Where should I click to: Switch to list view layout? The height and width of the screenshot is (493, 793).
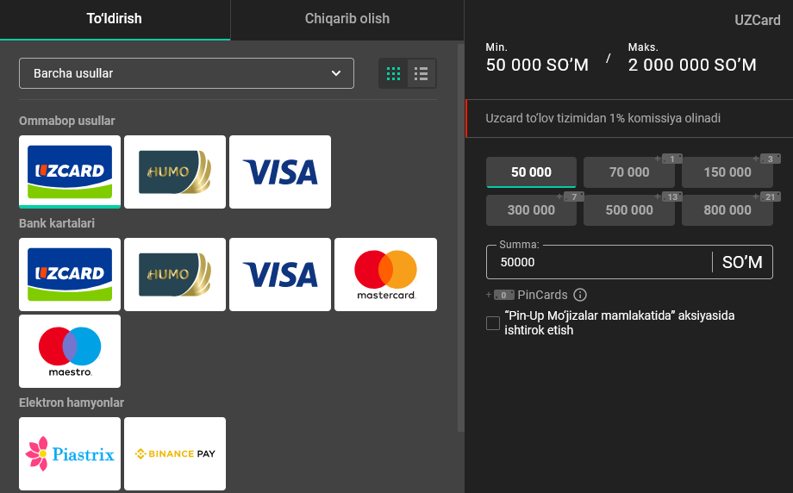click(421, 73)
